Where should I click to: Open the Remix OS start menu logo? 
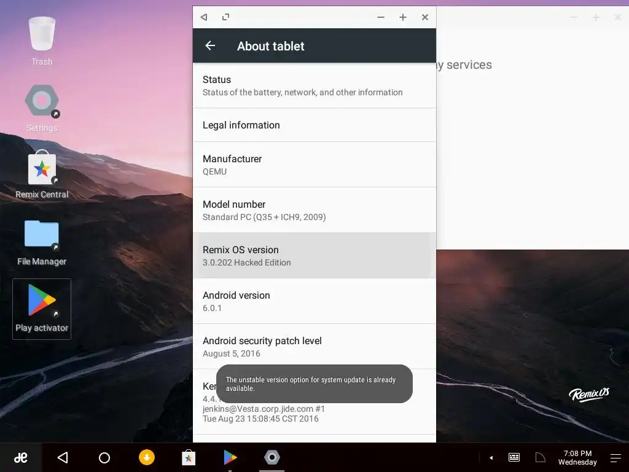click(21, 457)
